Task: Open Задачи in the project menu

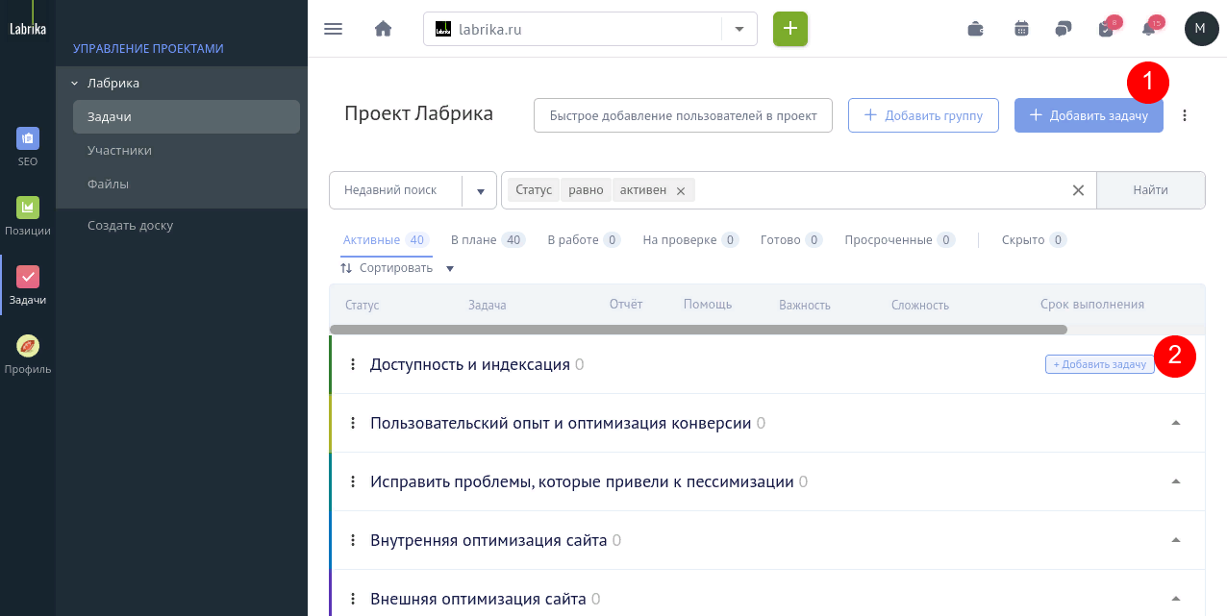Action: click(187, 116)
